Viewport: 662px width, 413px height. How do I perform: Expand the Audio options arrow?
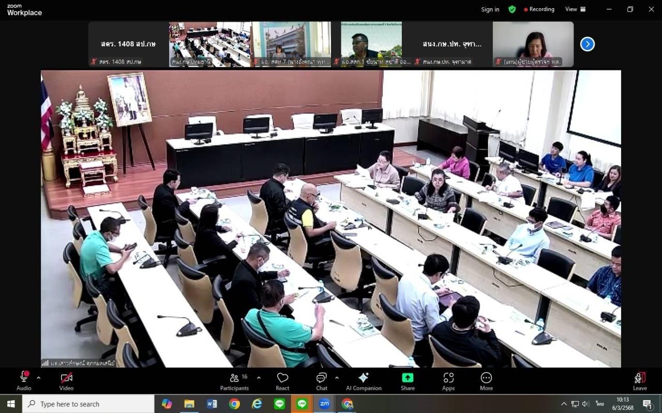pos(38,377)
